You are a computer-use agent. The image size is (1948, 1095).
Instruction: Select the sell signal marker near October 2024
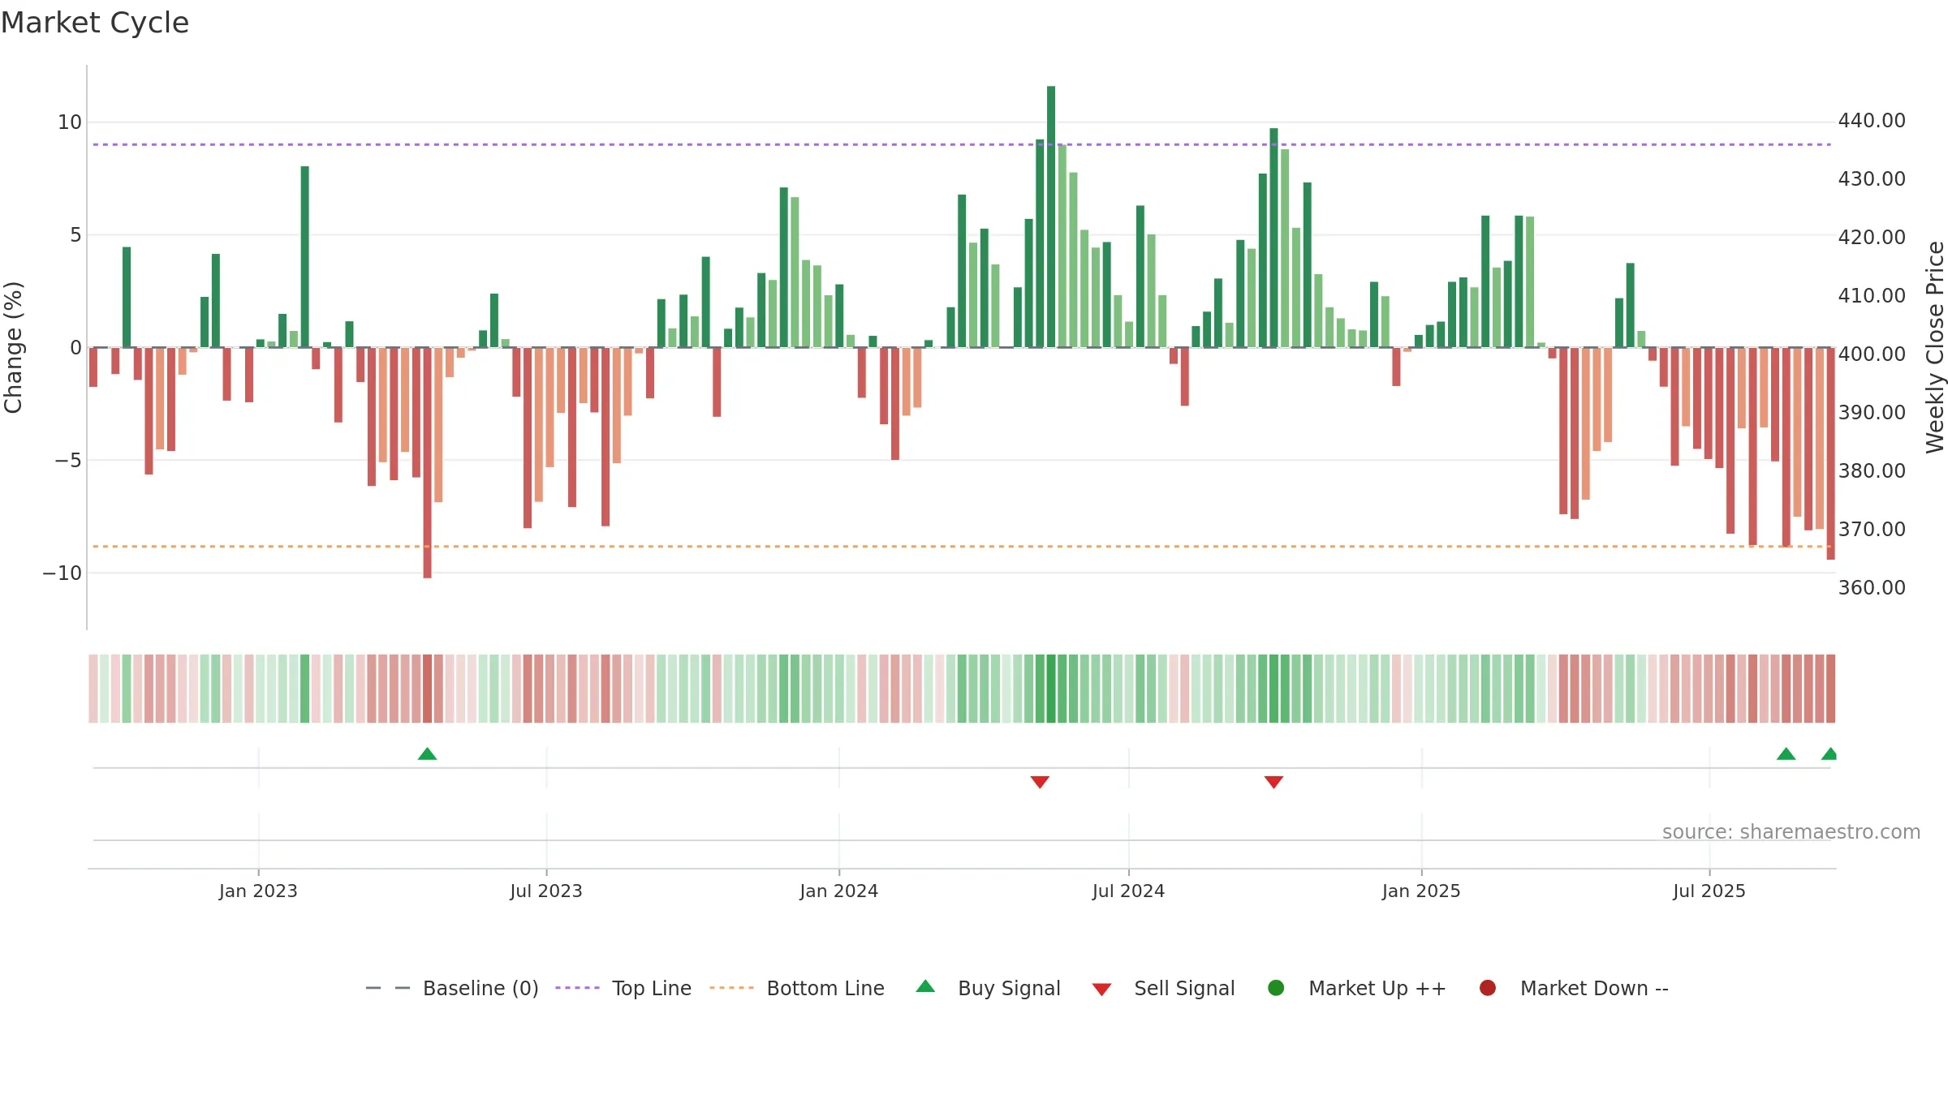point(1274,782)
